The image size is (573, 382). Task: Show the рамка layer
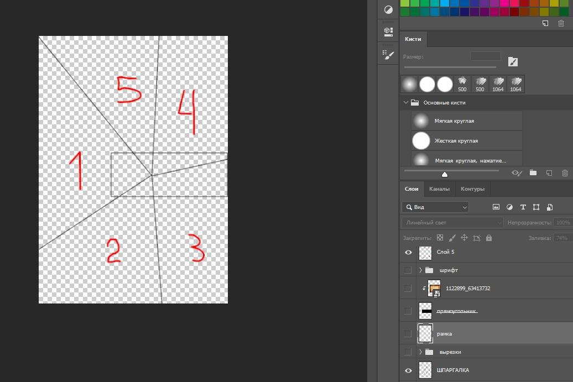(x=408, y=334)
